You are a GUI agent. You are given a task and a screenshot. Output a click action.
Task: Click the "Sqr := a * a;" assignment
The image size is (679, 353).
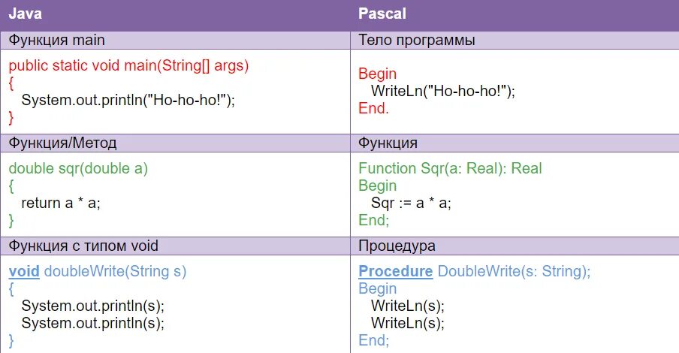tap(411, 203)
